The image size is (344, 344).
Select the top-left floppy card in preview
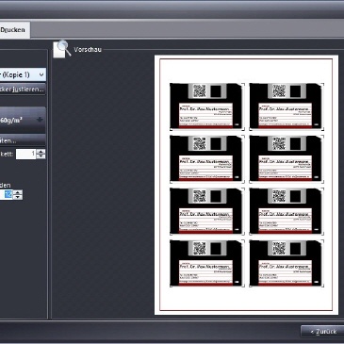(207, 106)
